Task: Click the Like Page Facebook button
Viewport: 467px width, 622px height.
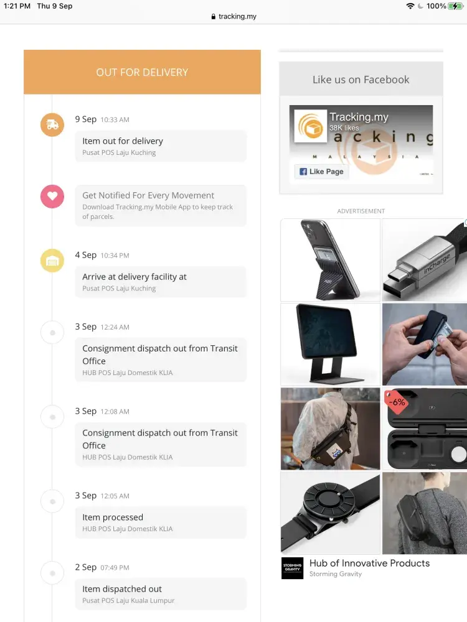Action: coord(322,172)
